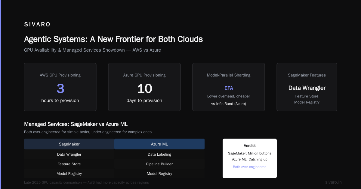Click the 'Model-Parallel Sharding' card label
This screenshot has height=189, width=361.
pos(229,75)
